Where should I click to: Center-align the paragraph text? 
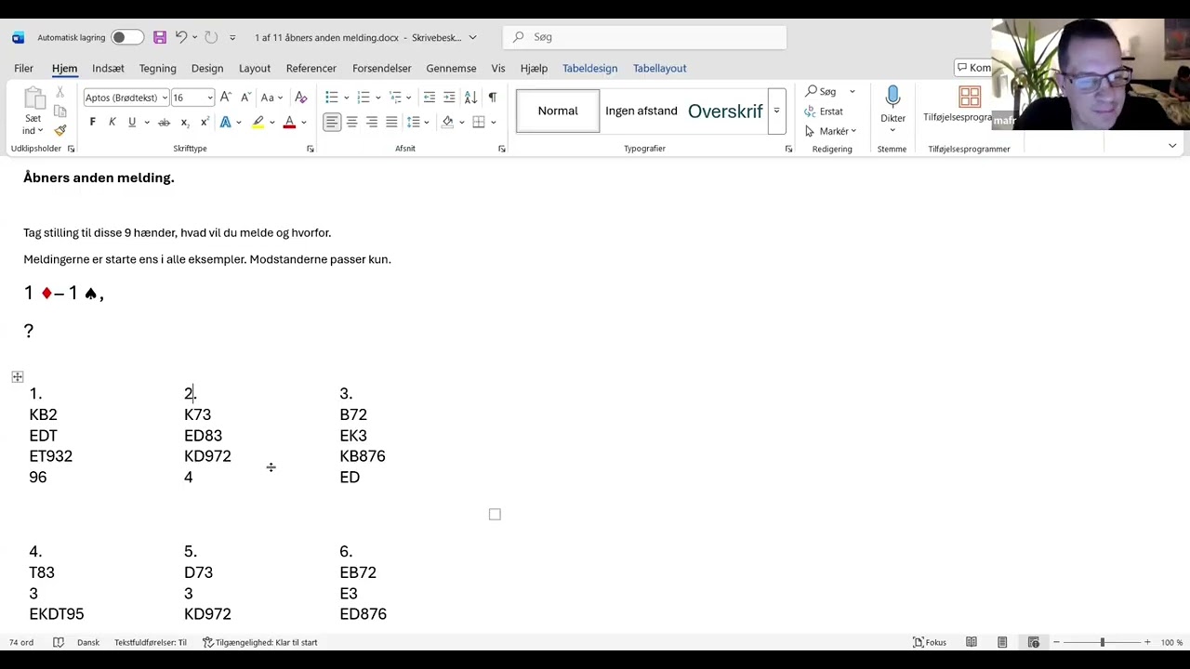pos(351,123)
